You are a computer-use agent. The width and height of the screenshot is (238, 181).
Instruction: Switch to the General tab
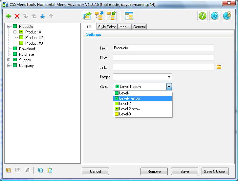[139, 27]
